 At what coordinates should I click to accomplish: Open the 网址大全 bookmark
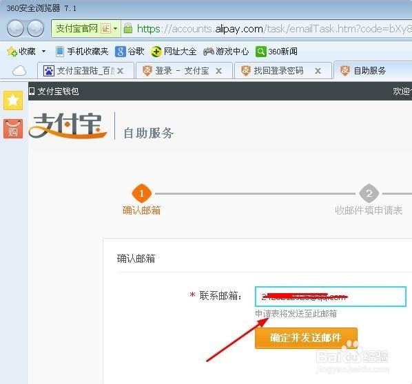[174, 52]
